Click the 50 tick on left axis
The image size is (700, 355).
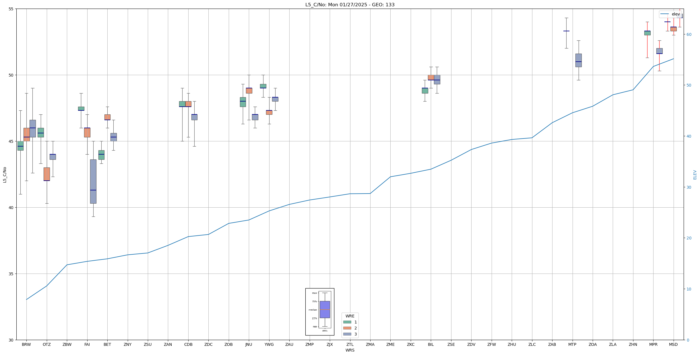coord(11,75)
